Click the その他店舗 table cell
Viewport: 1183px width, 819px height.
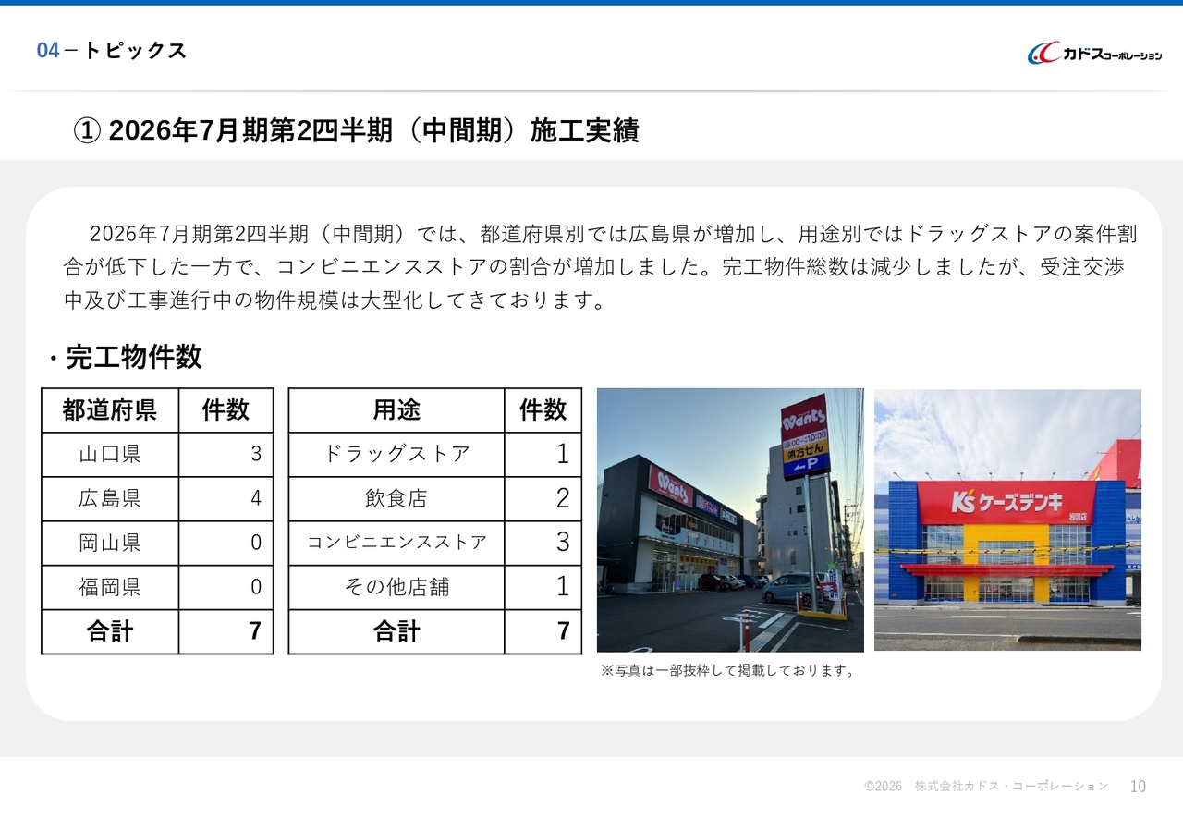click(396, 588)
